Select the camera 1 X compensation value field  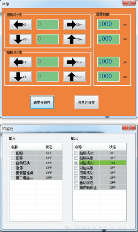(x=48, y=62)
